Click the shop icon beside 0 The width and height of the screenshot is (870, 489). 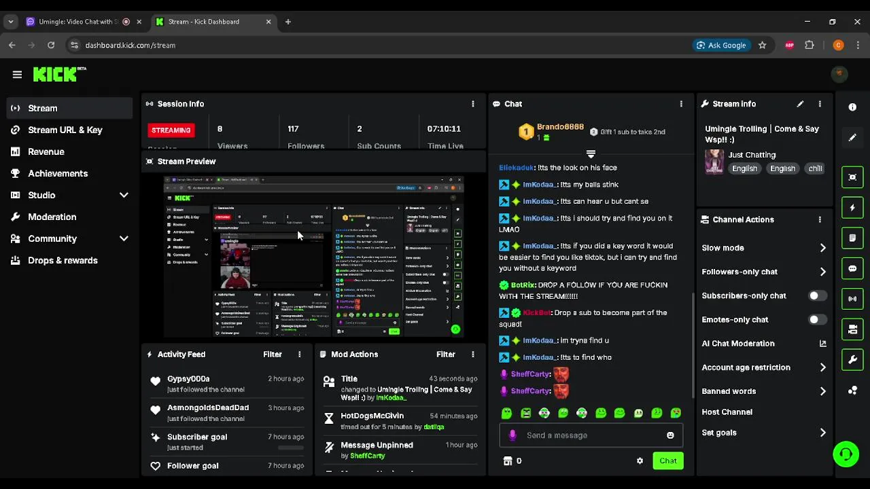(x=508, y=461)
